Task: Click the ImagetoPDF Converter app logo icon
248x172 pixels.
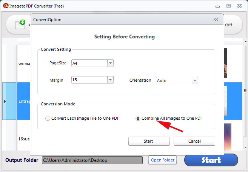Action: (6, 6)
